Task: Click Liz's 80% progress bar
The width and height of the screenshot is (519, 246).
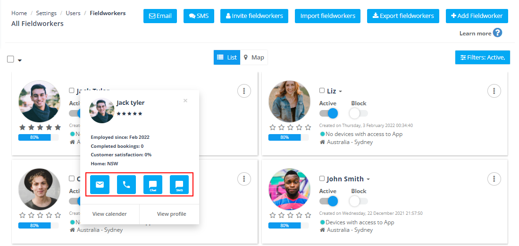Action: 289,137
